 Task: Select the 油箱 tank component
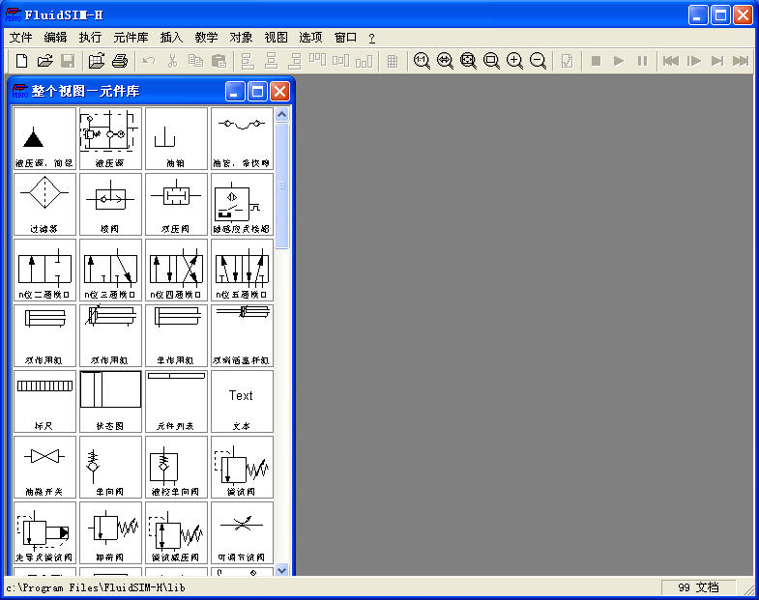[x=176, y=138]
